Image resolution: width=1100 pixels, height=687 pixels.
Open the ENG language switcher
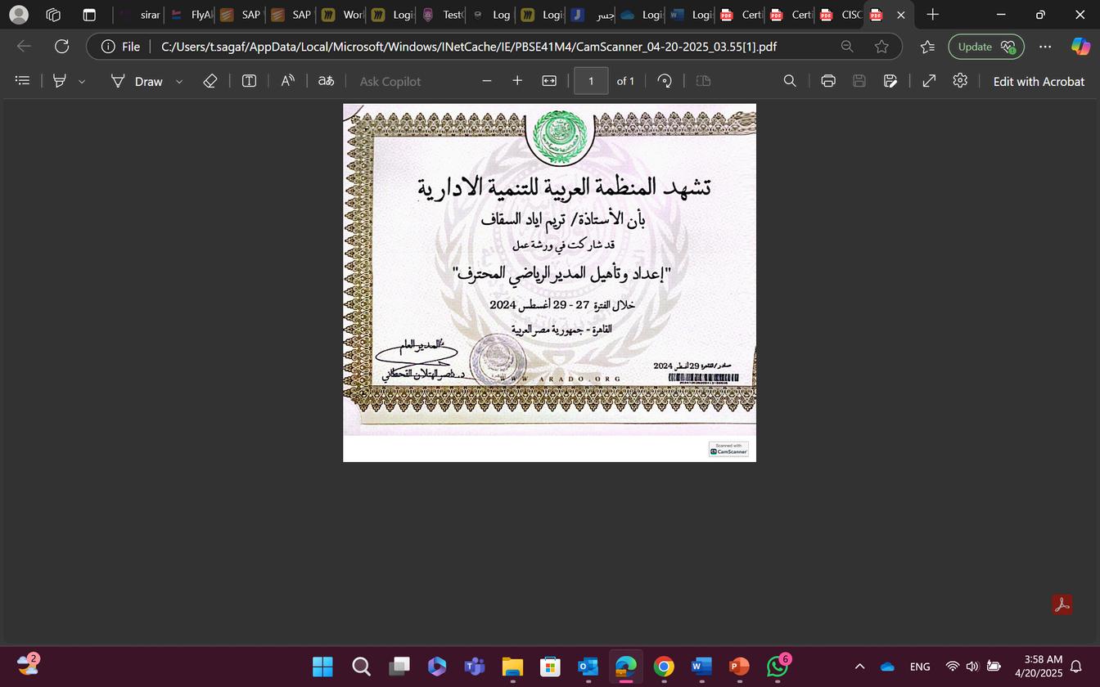pyautogui.click(x=920, y=667)
